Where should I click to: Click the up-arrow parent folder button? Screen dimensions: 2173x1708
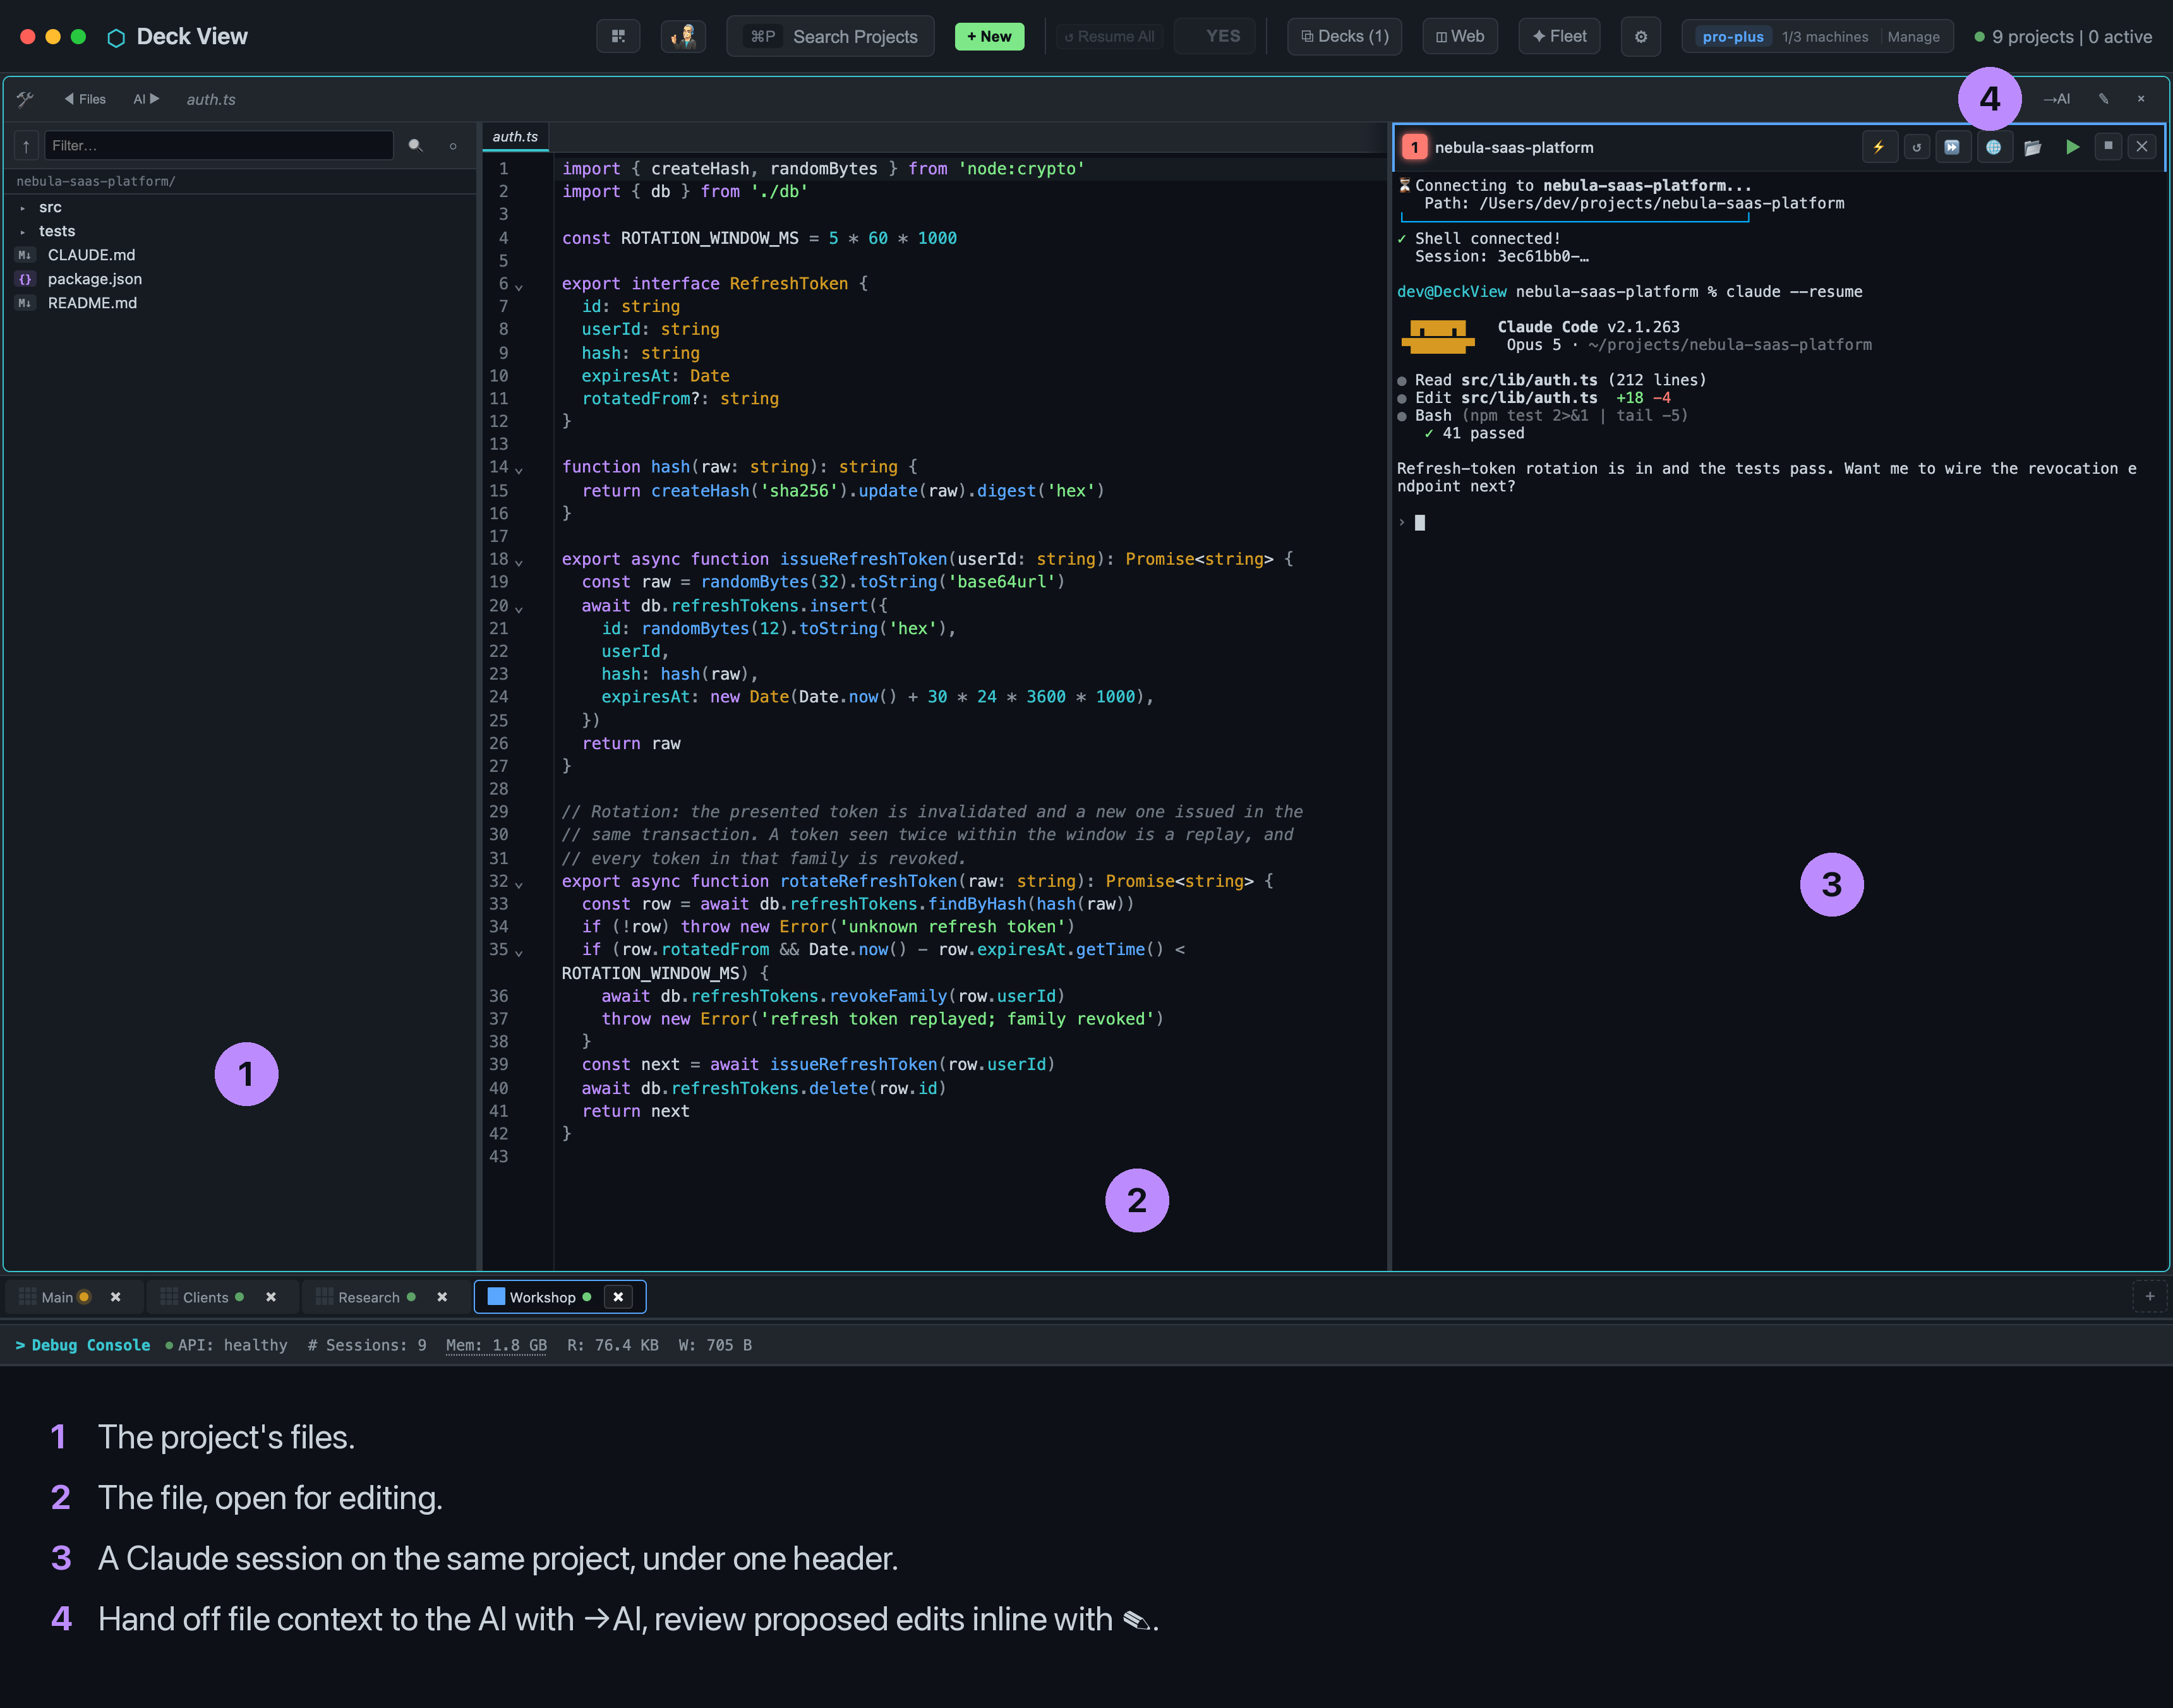(x=26, y=146)
